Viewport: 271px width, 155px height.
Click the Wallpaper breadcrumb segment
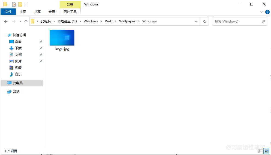pyautogui.click(x=127, y=21)
